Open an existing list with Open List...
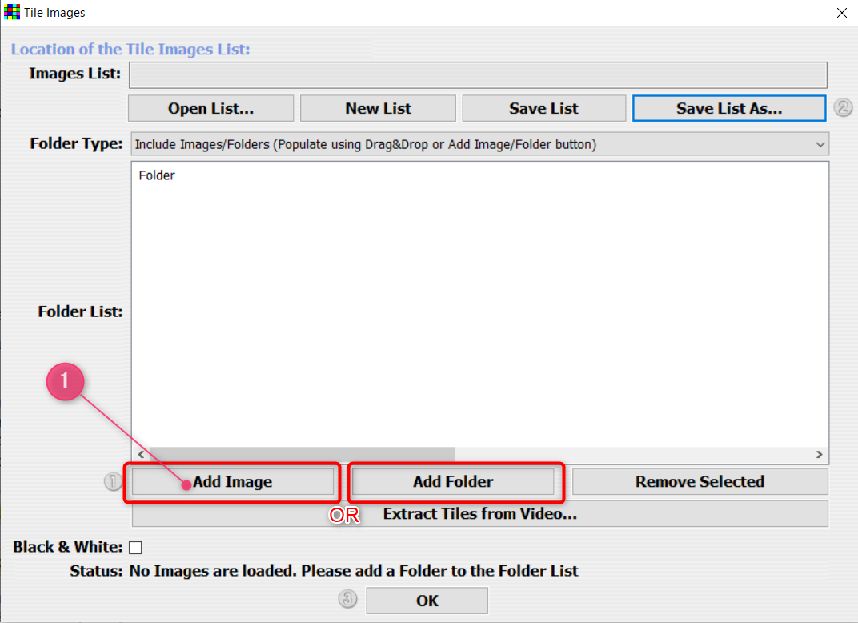Screen dimensions: 858x623 (210, 108)
